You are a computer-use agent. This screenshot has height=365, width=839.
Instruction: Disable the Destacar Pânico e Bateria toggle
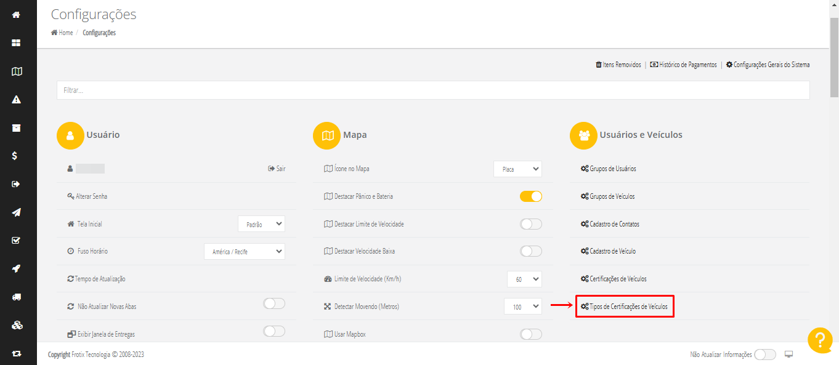[530, 196]
